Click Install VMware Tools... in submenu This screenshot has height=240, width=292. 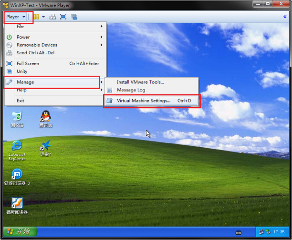151,82
